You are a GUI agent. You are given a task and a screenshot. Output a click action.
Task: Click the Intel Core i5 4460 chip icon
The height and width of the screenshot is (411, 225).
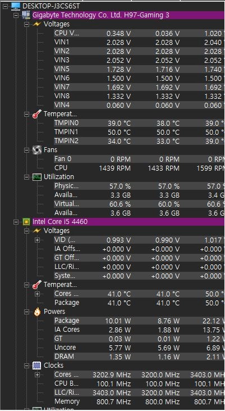coord(26,222)
